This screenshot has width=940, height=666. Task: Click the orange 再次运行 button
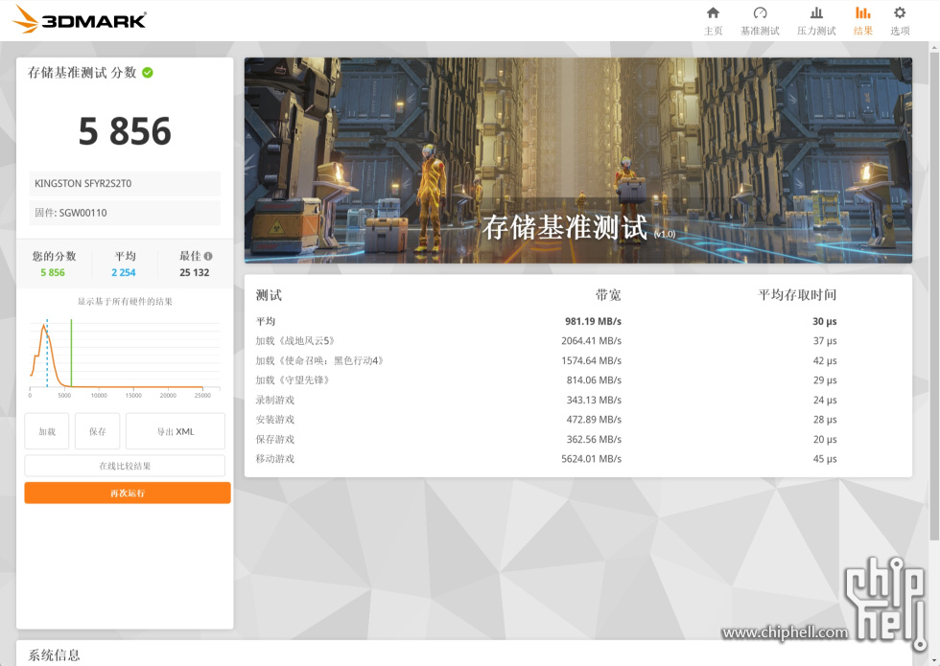127,493
